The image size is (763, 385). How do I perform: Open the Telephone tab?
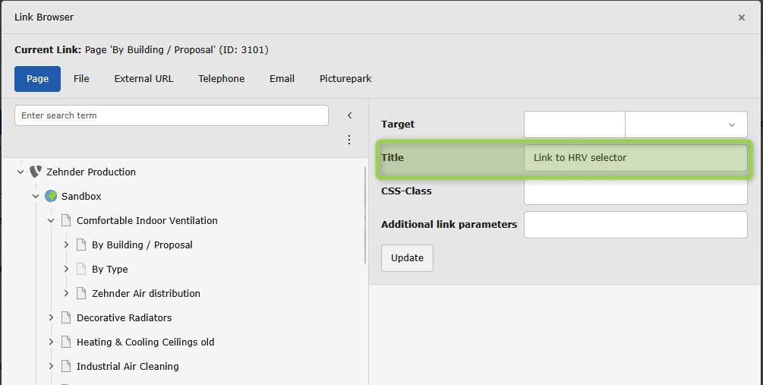point(221,79)
